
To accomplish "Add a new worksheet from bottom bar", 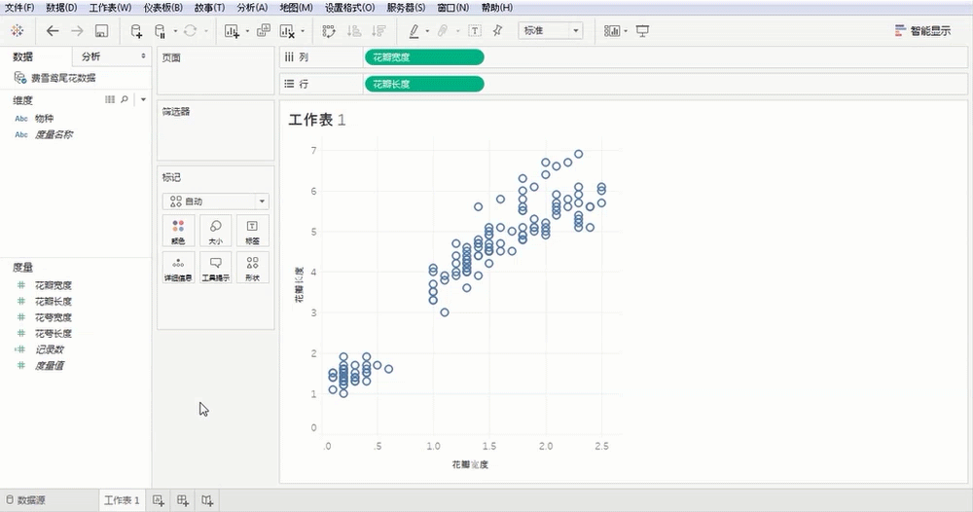I will 159,500.
